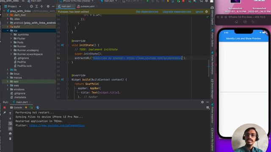The height and width of the screenshot is (152, 271).
Task: Minimize the Run tool window
Action: [207, 102]
